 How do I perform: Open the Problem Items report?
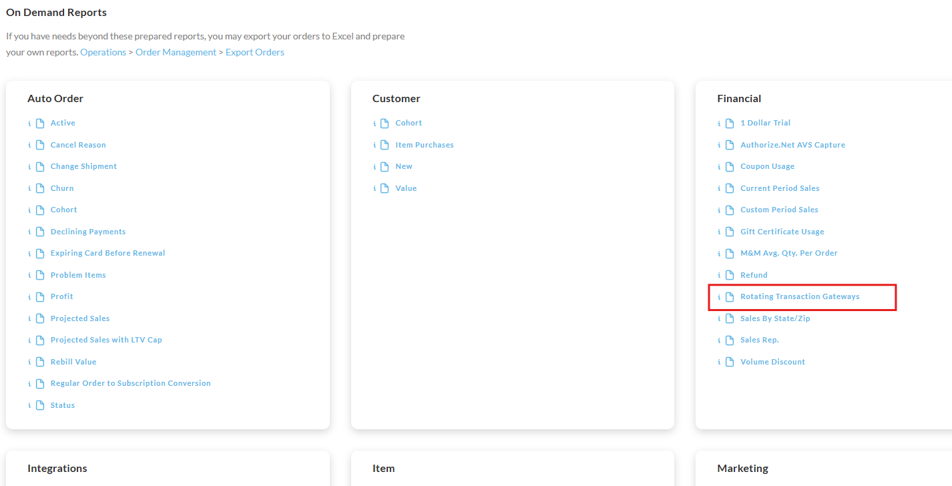coord(78,275)
